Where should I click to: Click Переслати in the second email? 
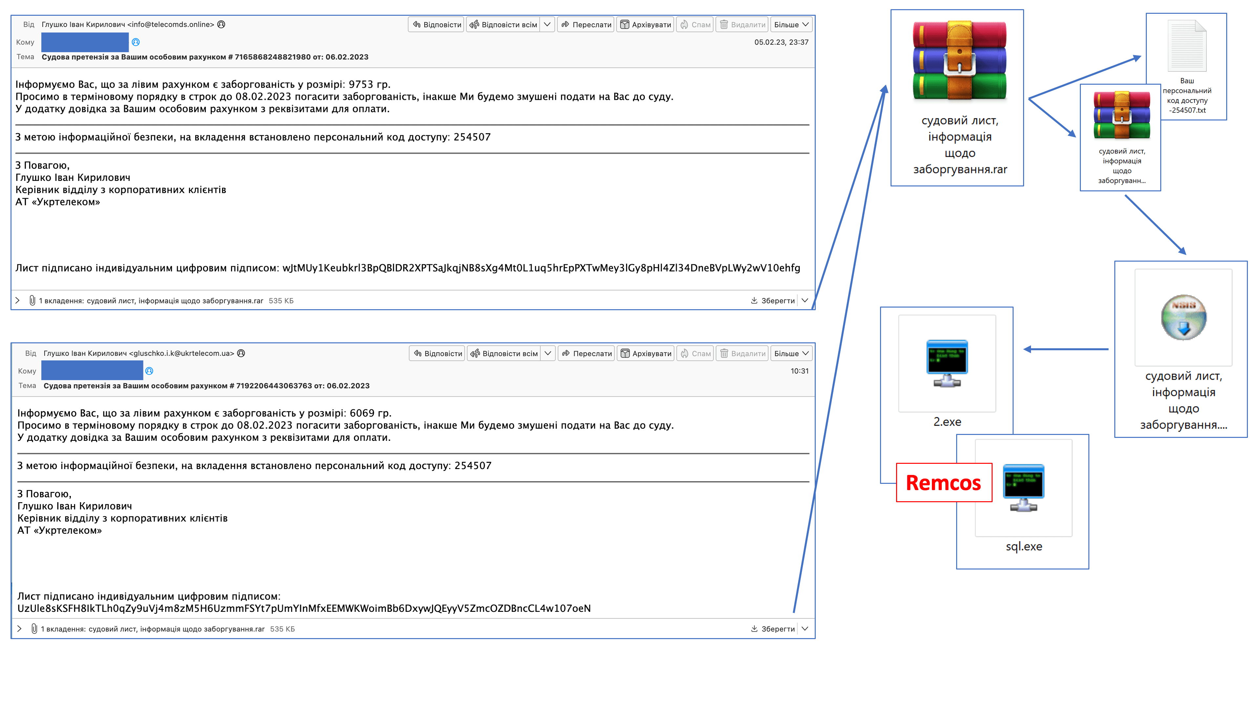point(586,353)
